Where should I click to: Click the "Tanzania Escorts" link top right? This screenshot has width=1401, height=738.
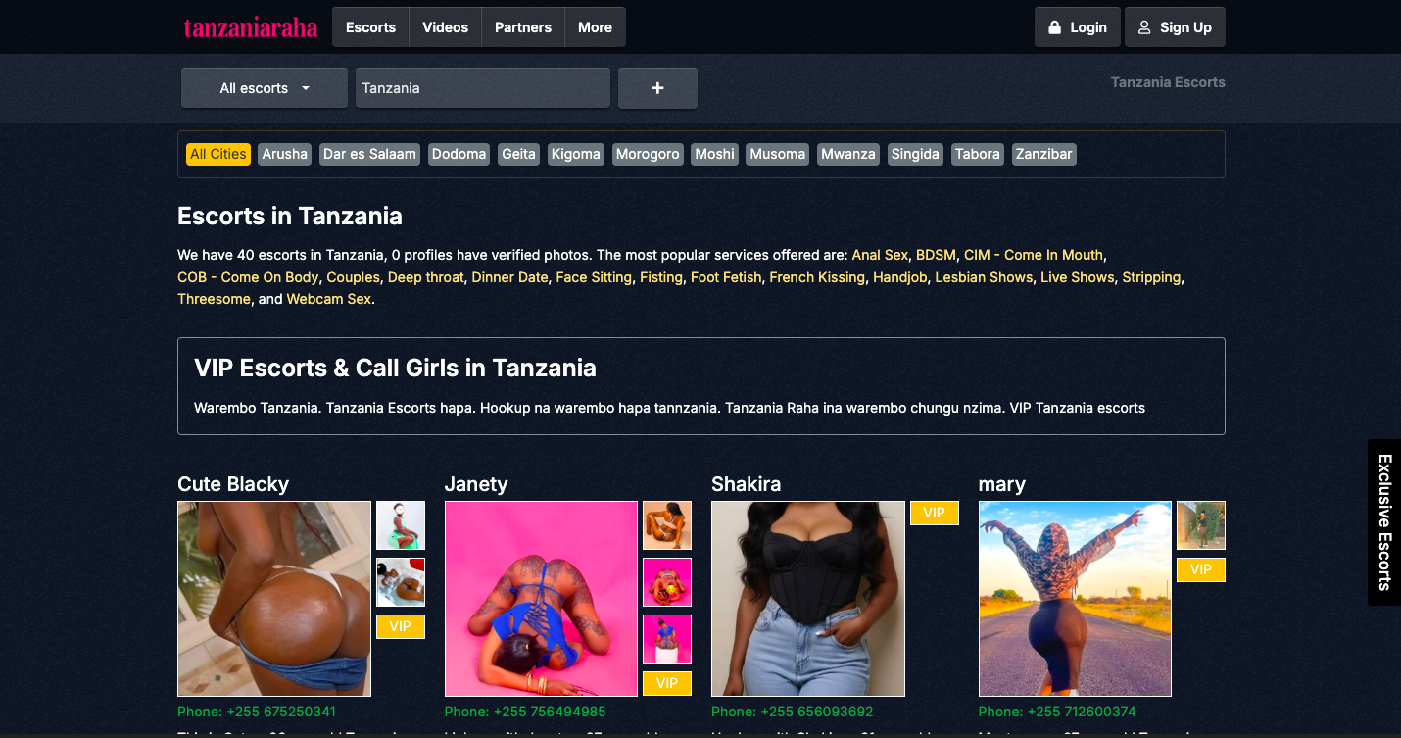pos(1168,82)
